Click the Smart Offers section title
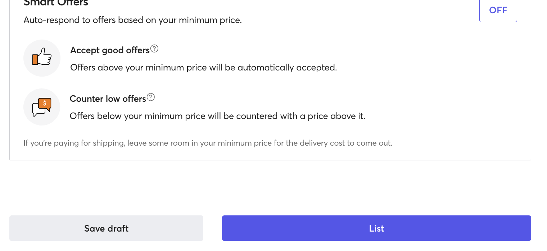The image size is (547, 251). [56, 3]
